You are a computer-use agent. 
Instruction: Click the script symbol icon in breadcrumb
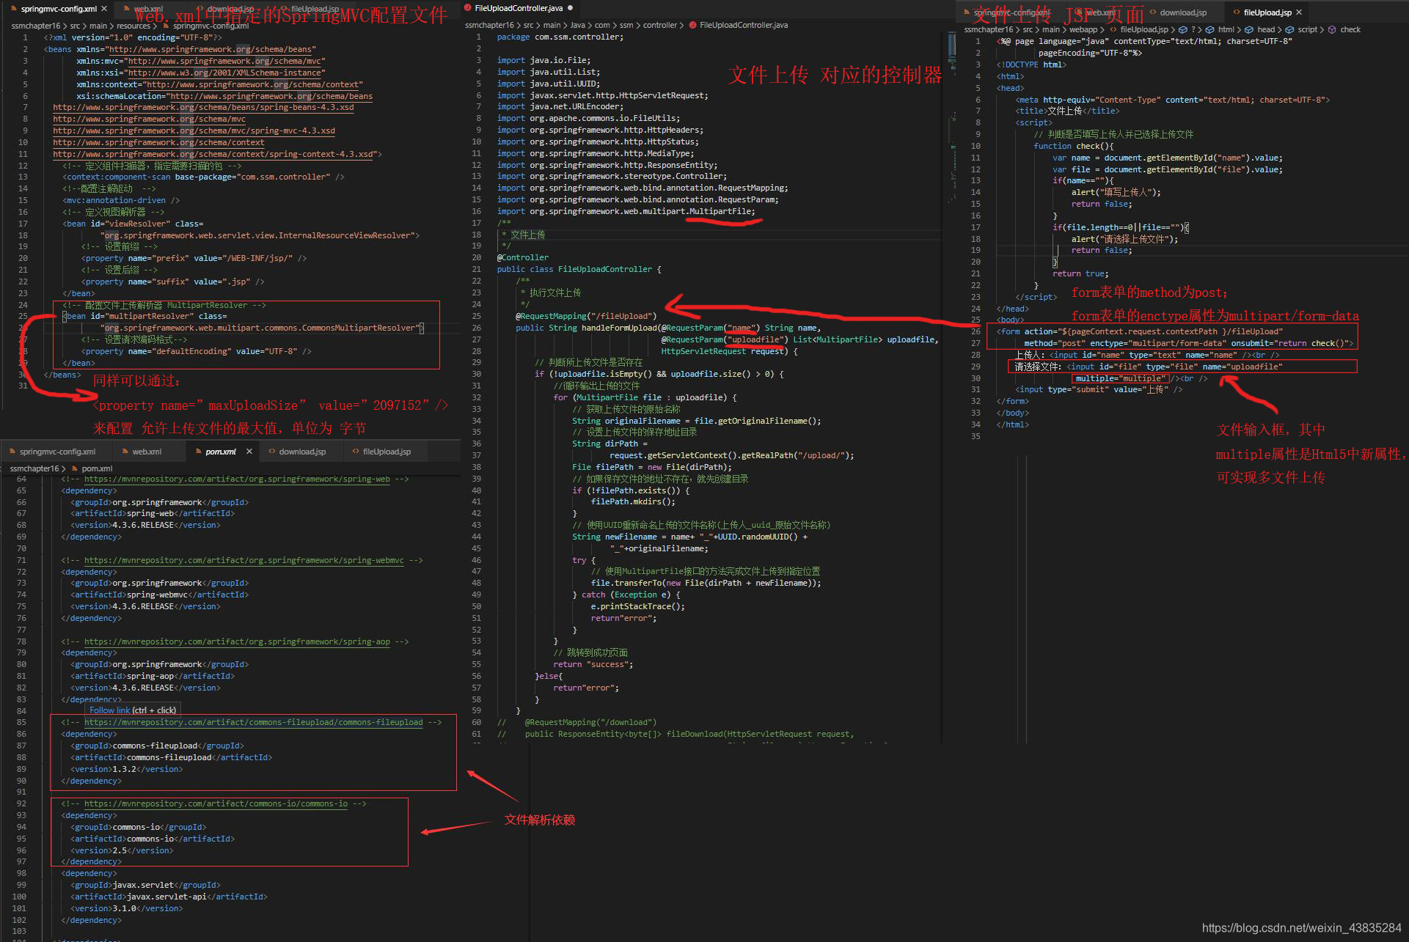click(x=1289, y=30)
